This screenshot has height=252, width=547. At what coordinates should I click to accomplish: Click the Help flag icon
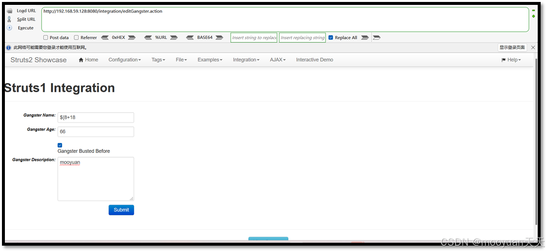click(503, 60)
